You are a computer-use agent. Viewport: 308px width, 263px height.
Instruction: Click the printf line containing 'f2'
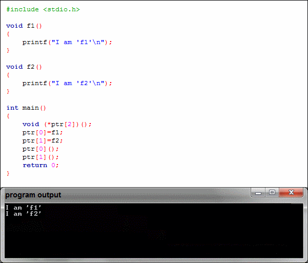[x=67, y=84]
